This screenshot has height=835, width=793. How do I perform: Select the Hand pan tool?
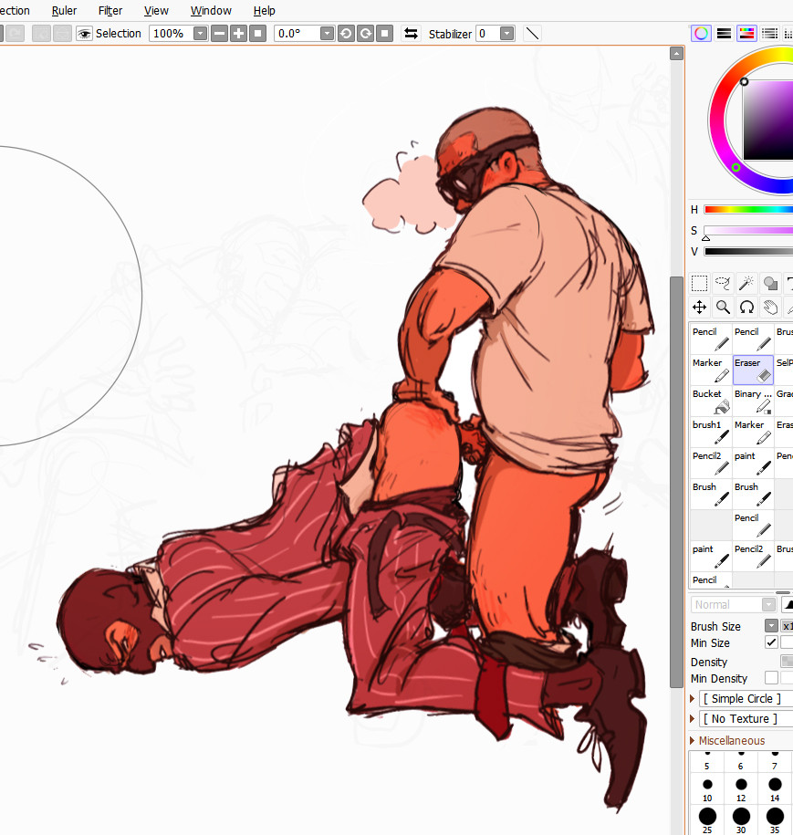click(x=770, y=308)
